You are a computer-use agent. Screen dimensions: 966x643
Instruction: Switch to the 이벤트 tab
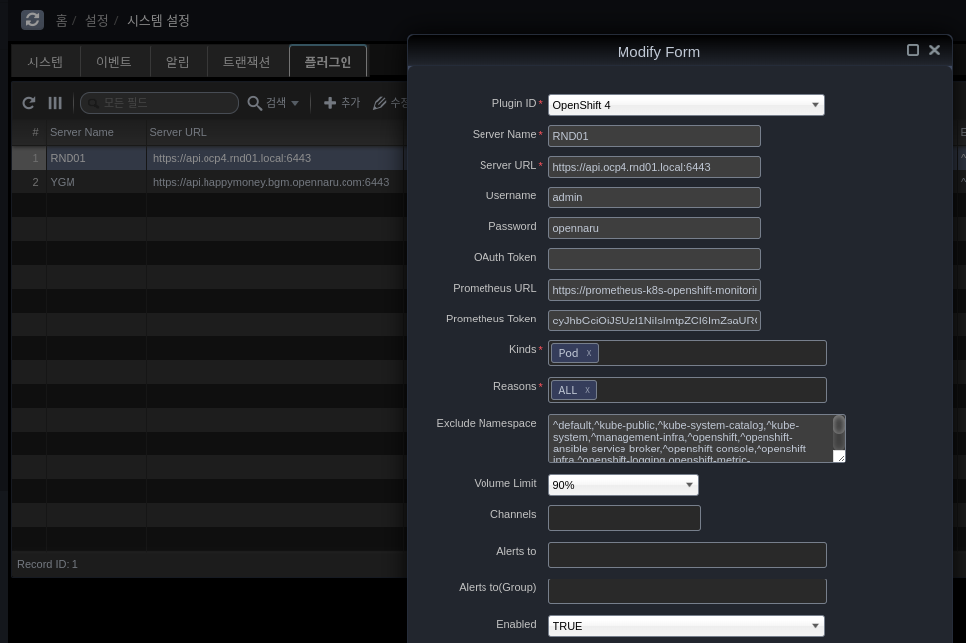coord(113,62)
